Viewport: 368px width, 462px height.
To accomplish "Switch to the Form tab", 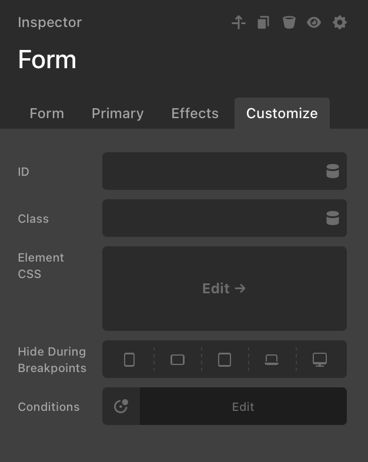I will tap(47, 113).
